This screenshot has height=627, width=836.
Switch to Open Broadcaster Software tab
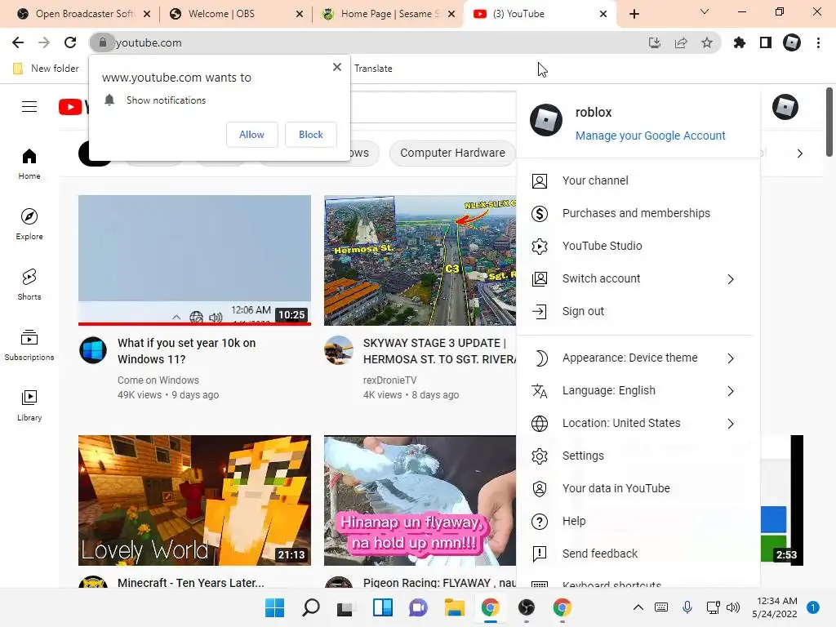(83, 14)
